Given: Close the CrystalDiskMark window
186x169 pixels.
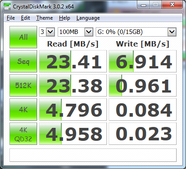Looking at the screenshot, I should pyautogui.click(x=172, y=5).
